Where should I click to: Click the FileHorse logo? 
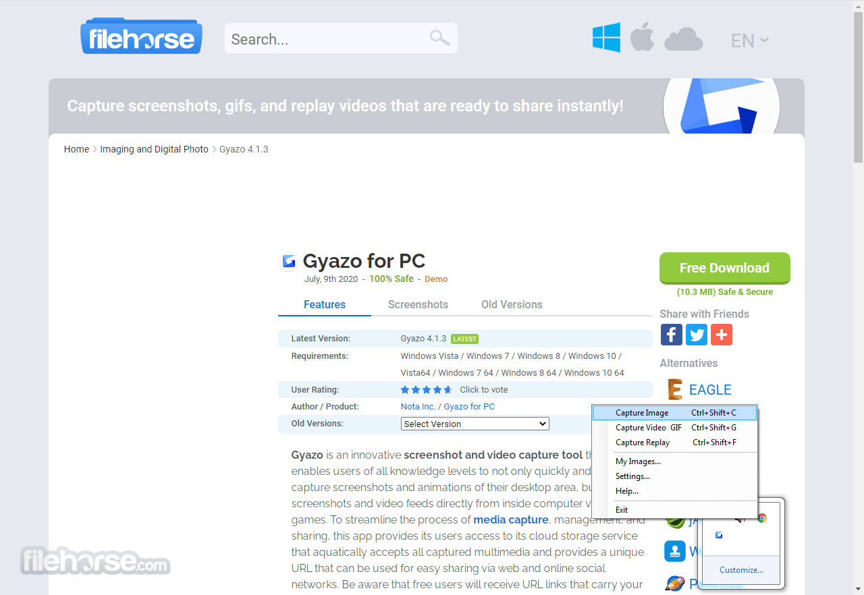[141, 36]
